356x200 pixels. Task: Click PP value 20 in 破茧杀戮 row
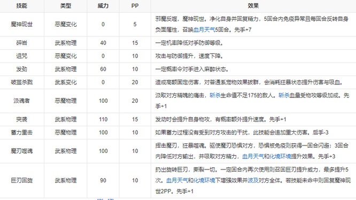click(x=135, y=82)
